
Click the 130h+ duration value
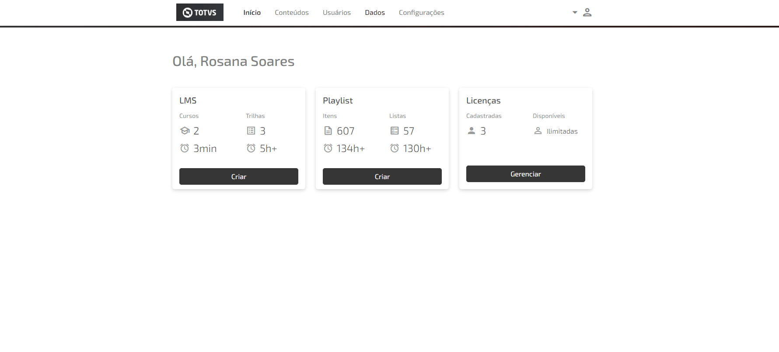pos(417,148)
